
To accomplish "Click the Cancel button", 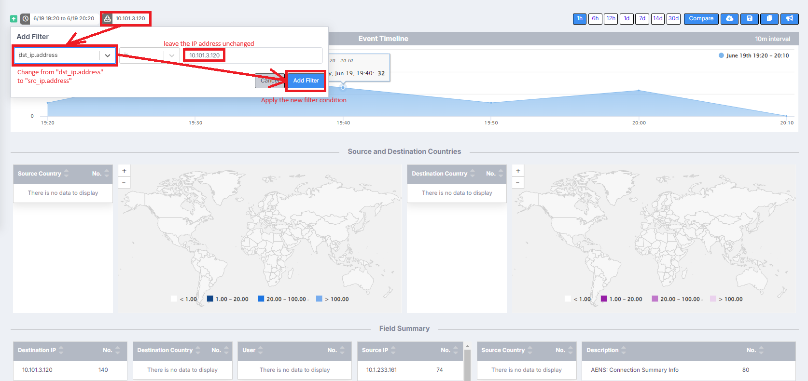I will 270,81.
